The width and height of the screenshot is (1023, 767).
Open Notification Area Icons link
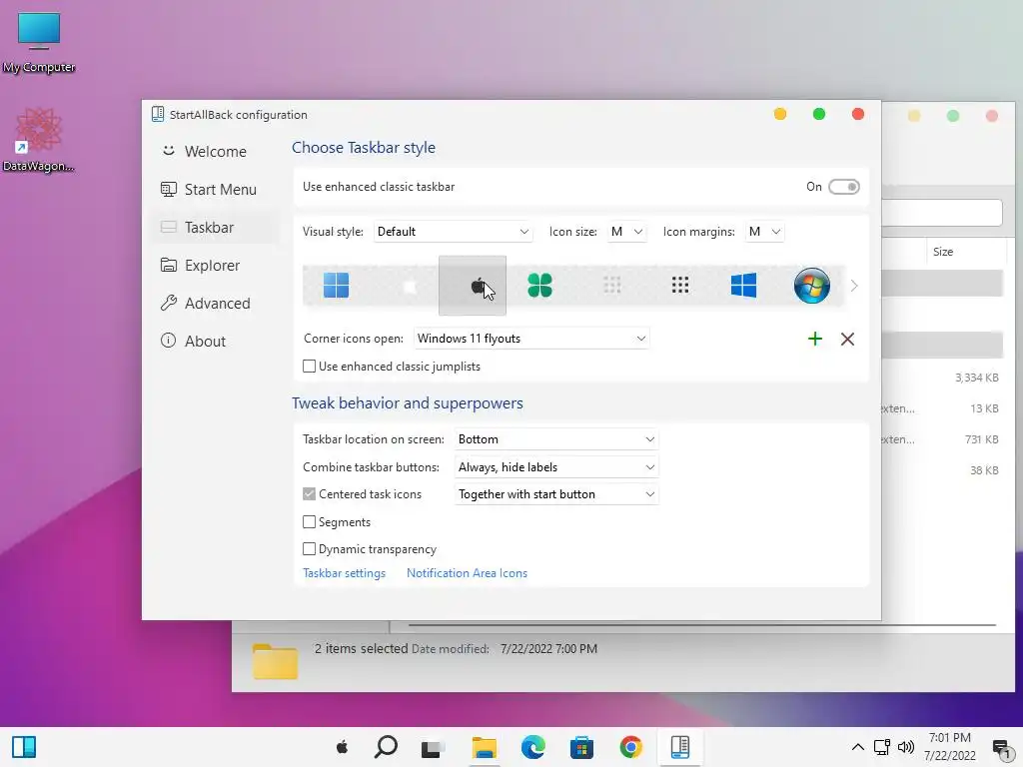tap(467, 573)
